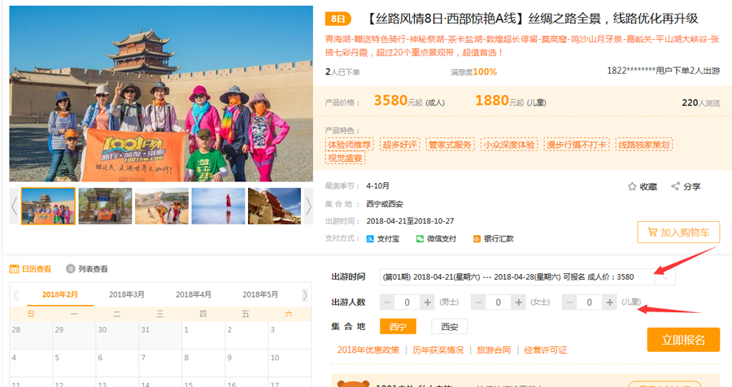Viewport: 732px width, 387px height.
Task: Open the travel date dropdown (出游时间)
Action: pos(528,276)
